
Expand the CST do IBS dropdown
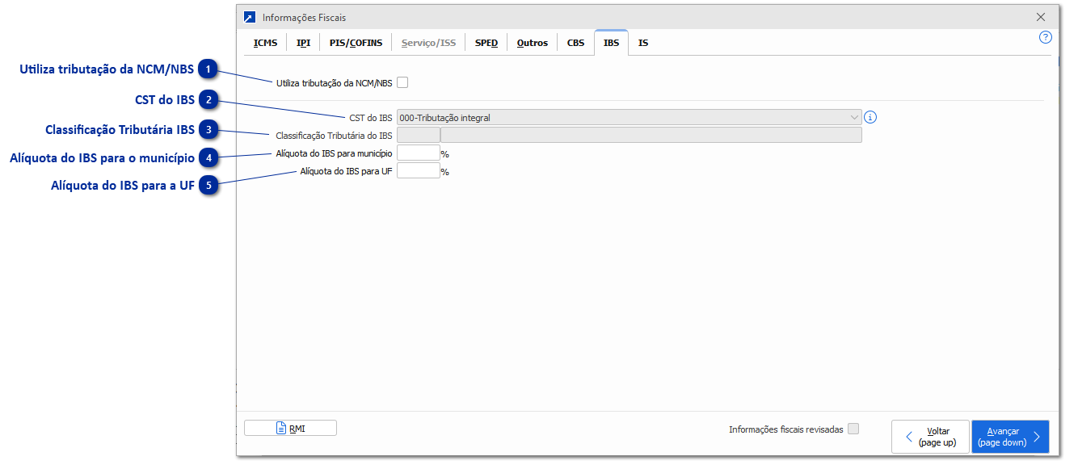(855, 117)
